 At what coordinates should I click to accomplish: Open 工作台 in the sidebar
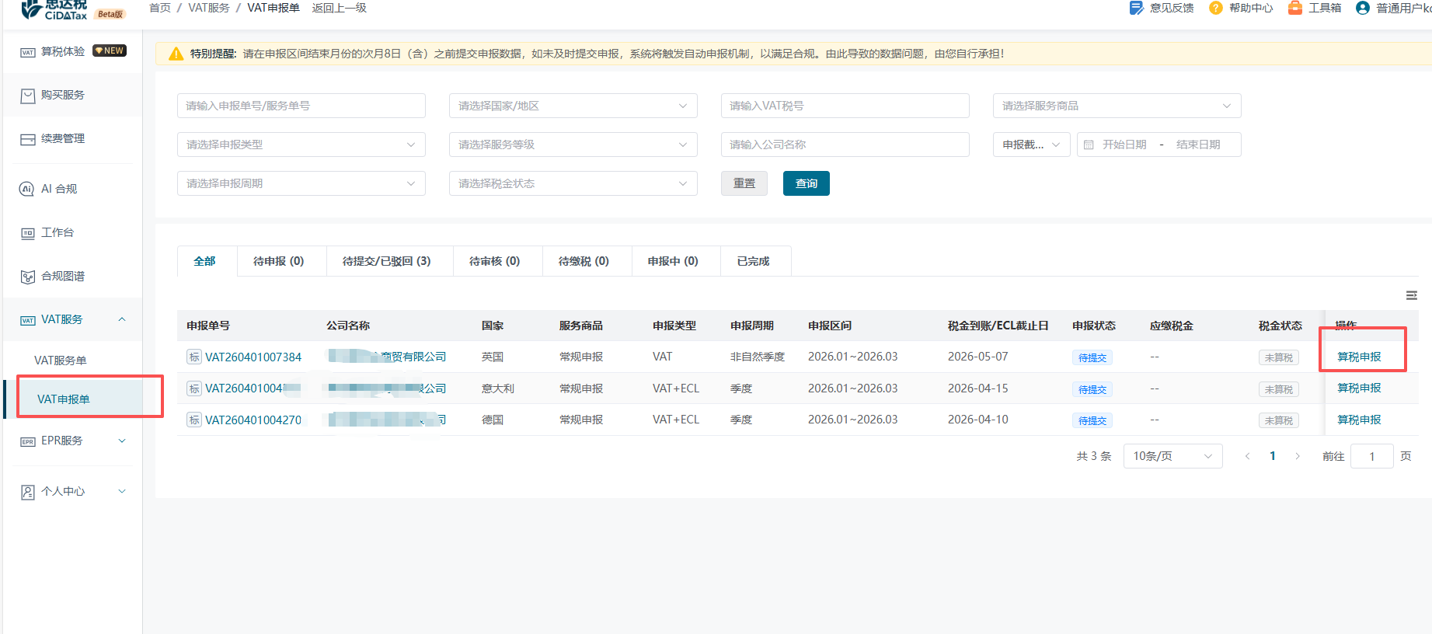coord(57,232)
